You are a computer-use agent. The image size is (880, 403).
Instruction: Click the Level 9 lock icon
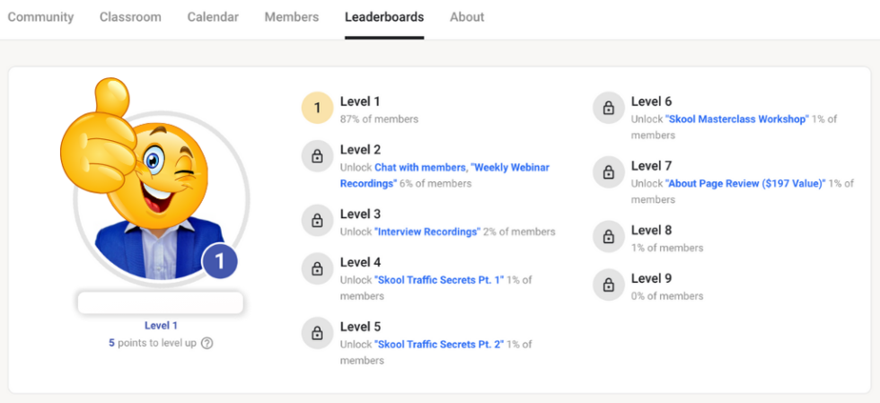tap(609, 285)
